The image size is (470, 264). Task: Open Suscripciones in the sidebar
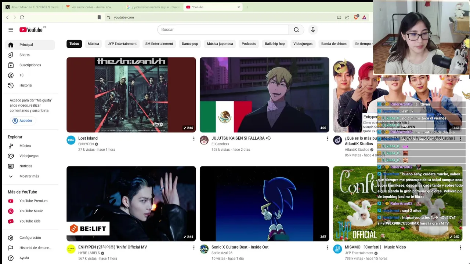click(30, 65)
